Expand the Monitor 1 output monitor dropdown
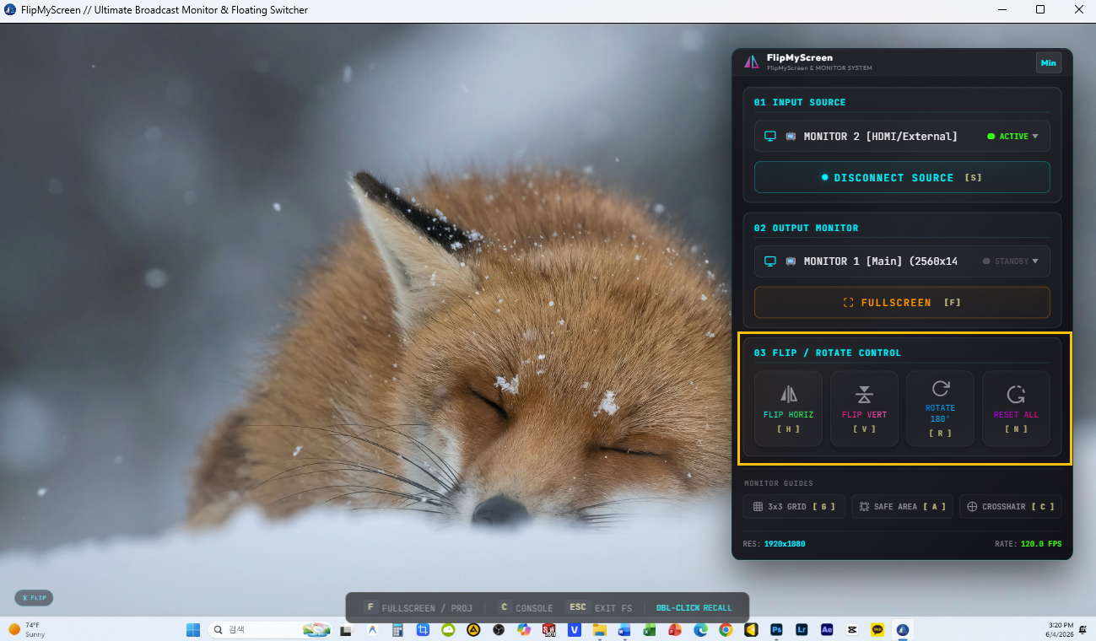Viewport: 1096px width, 641px height. tap(902, 261)
